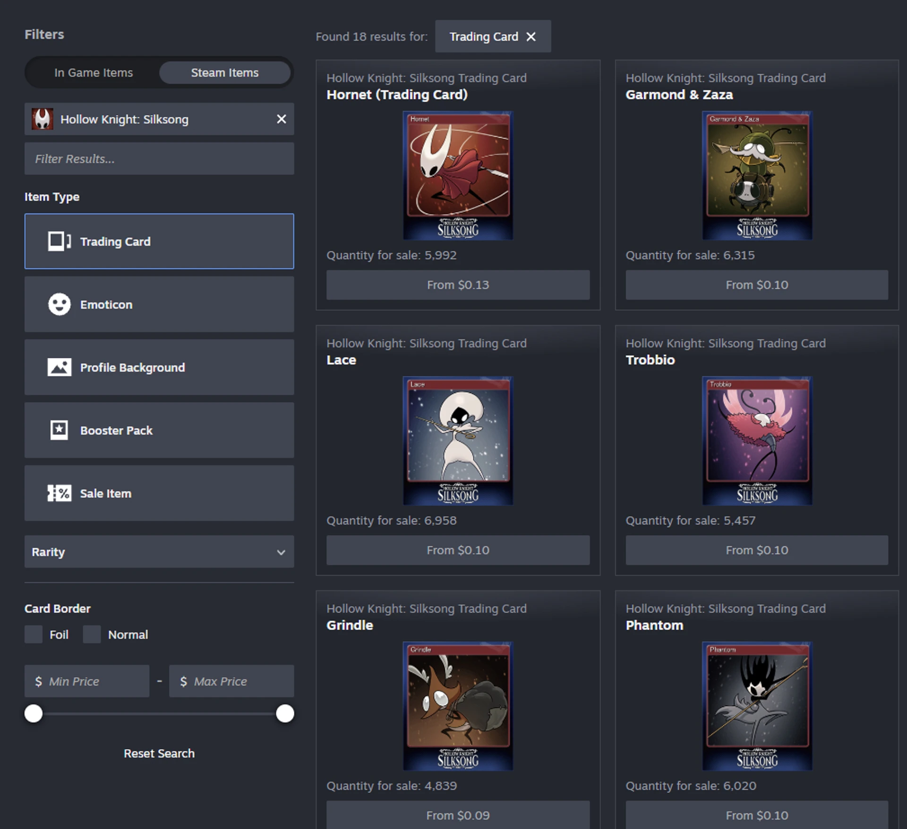Focus the Filter Results search field
Image resolution: width=907 pixels, height=829 pixels.
(159, 159)
